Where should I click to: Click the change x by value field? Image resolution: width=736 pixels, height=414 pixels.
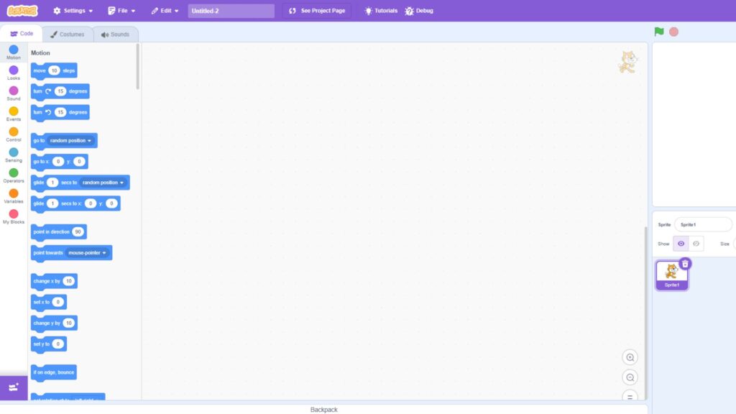click(x=69, y=281)
